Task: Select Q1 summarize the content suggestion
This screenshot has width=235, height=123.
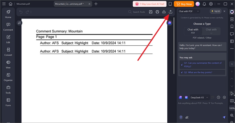Action: [x=202, y=65]
